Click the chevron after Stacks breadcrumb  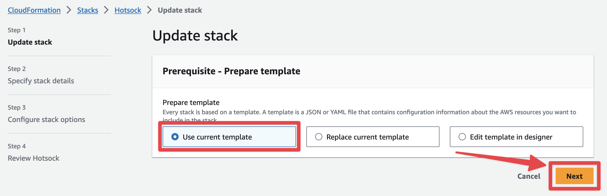(x=106, y=10)
